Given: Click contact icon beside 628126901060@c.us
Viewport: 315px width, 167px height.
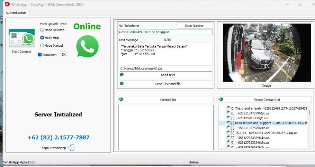Looking at the screenshot, I should point(228,118).
